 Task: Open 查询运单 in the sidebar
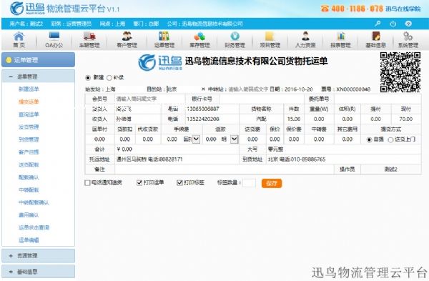[29, 114]
